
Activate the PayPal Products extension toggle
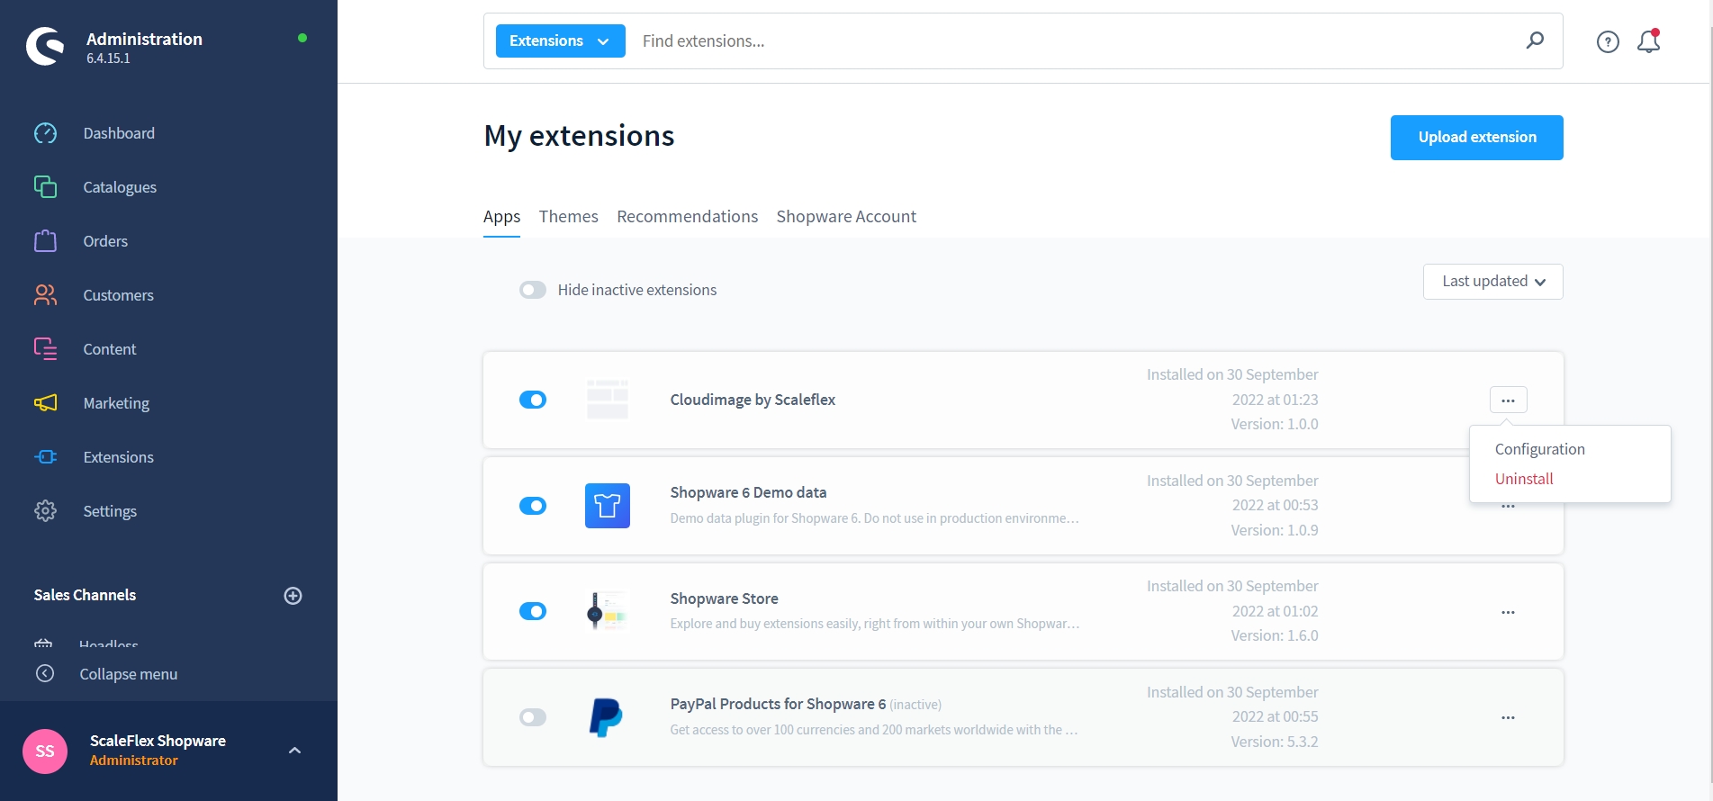533,717
